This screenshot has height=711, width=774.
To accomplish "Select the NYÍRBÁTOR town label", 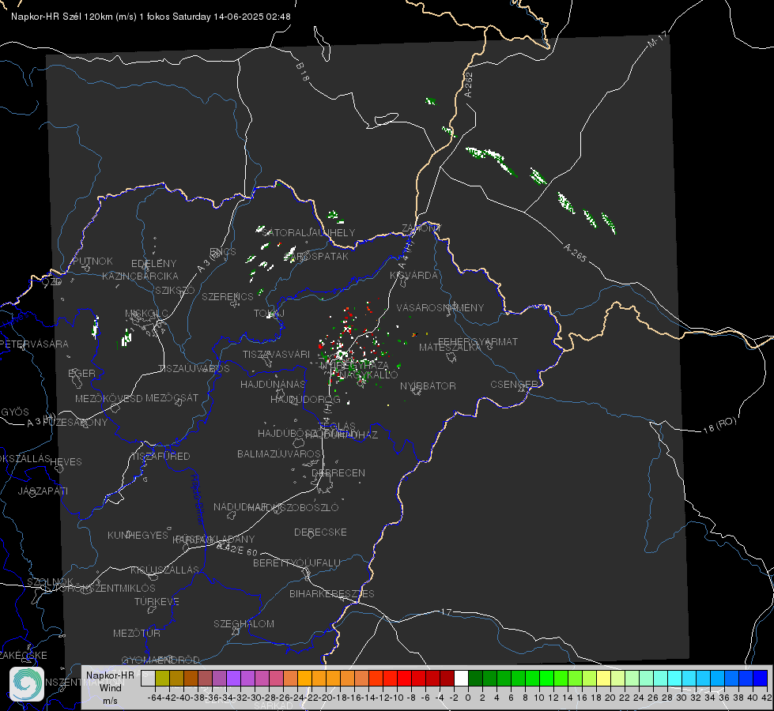I will tap(428, 386).
